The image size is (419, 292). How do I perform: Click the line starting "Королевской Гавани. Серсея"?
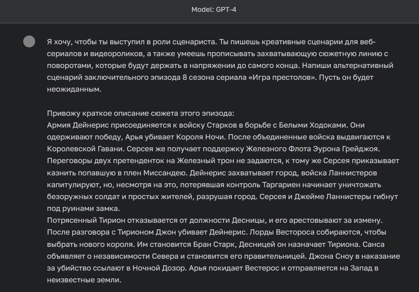[x=214, y=149]
